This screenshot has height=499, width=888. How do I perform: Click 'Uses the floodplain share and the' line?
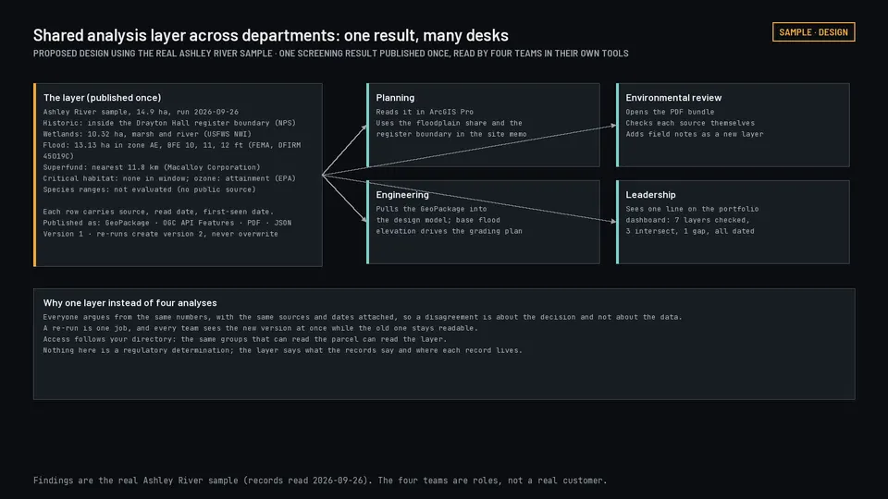point(450,123)
